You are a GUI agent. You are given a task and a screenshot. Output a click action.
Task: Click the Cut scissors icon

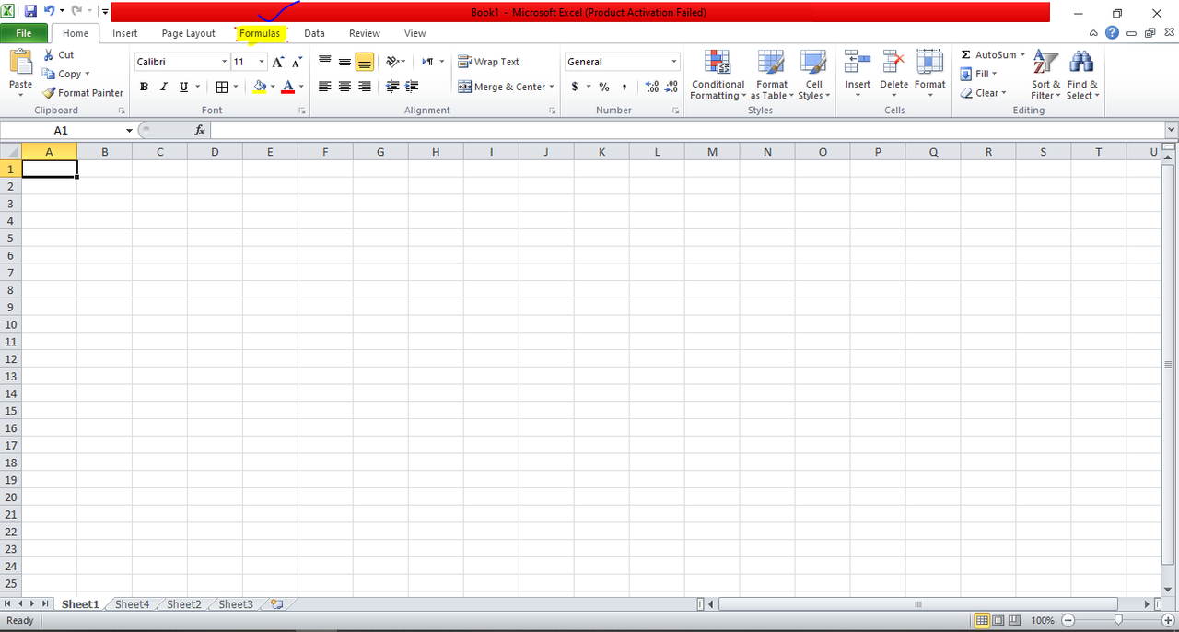click(49, 54)
